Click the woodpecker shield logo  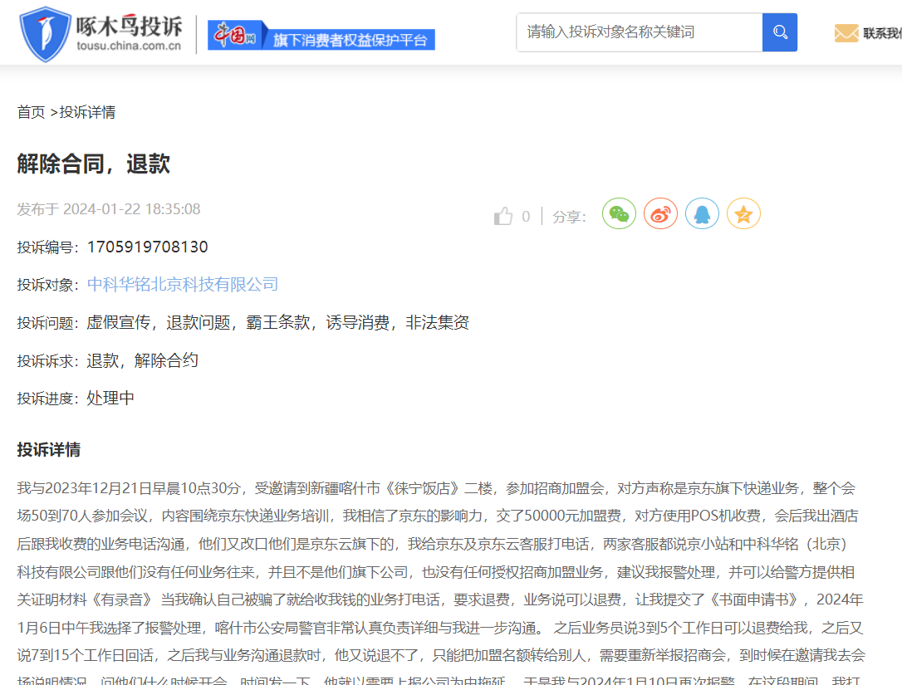(44, 34)
